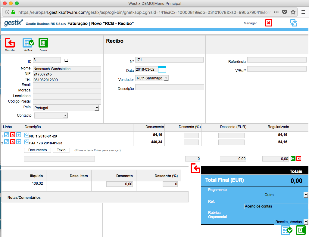
Task: Edit line 1 NC 1 with pencil icon
Action: pos(7,135)
